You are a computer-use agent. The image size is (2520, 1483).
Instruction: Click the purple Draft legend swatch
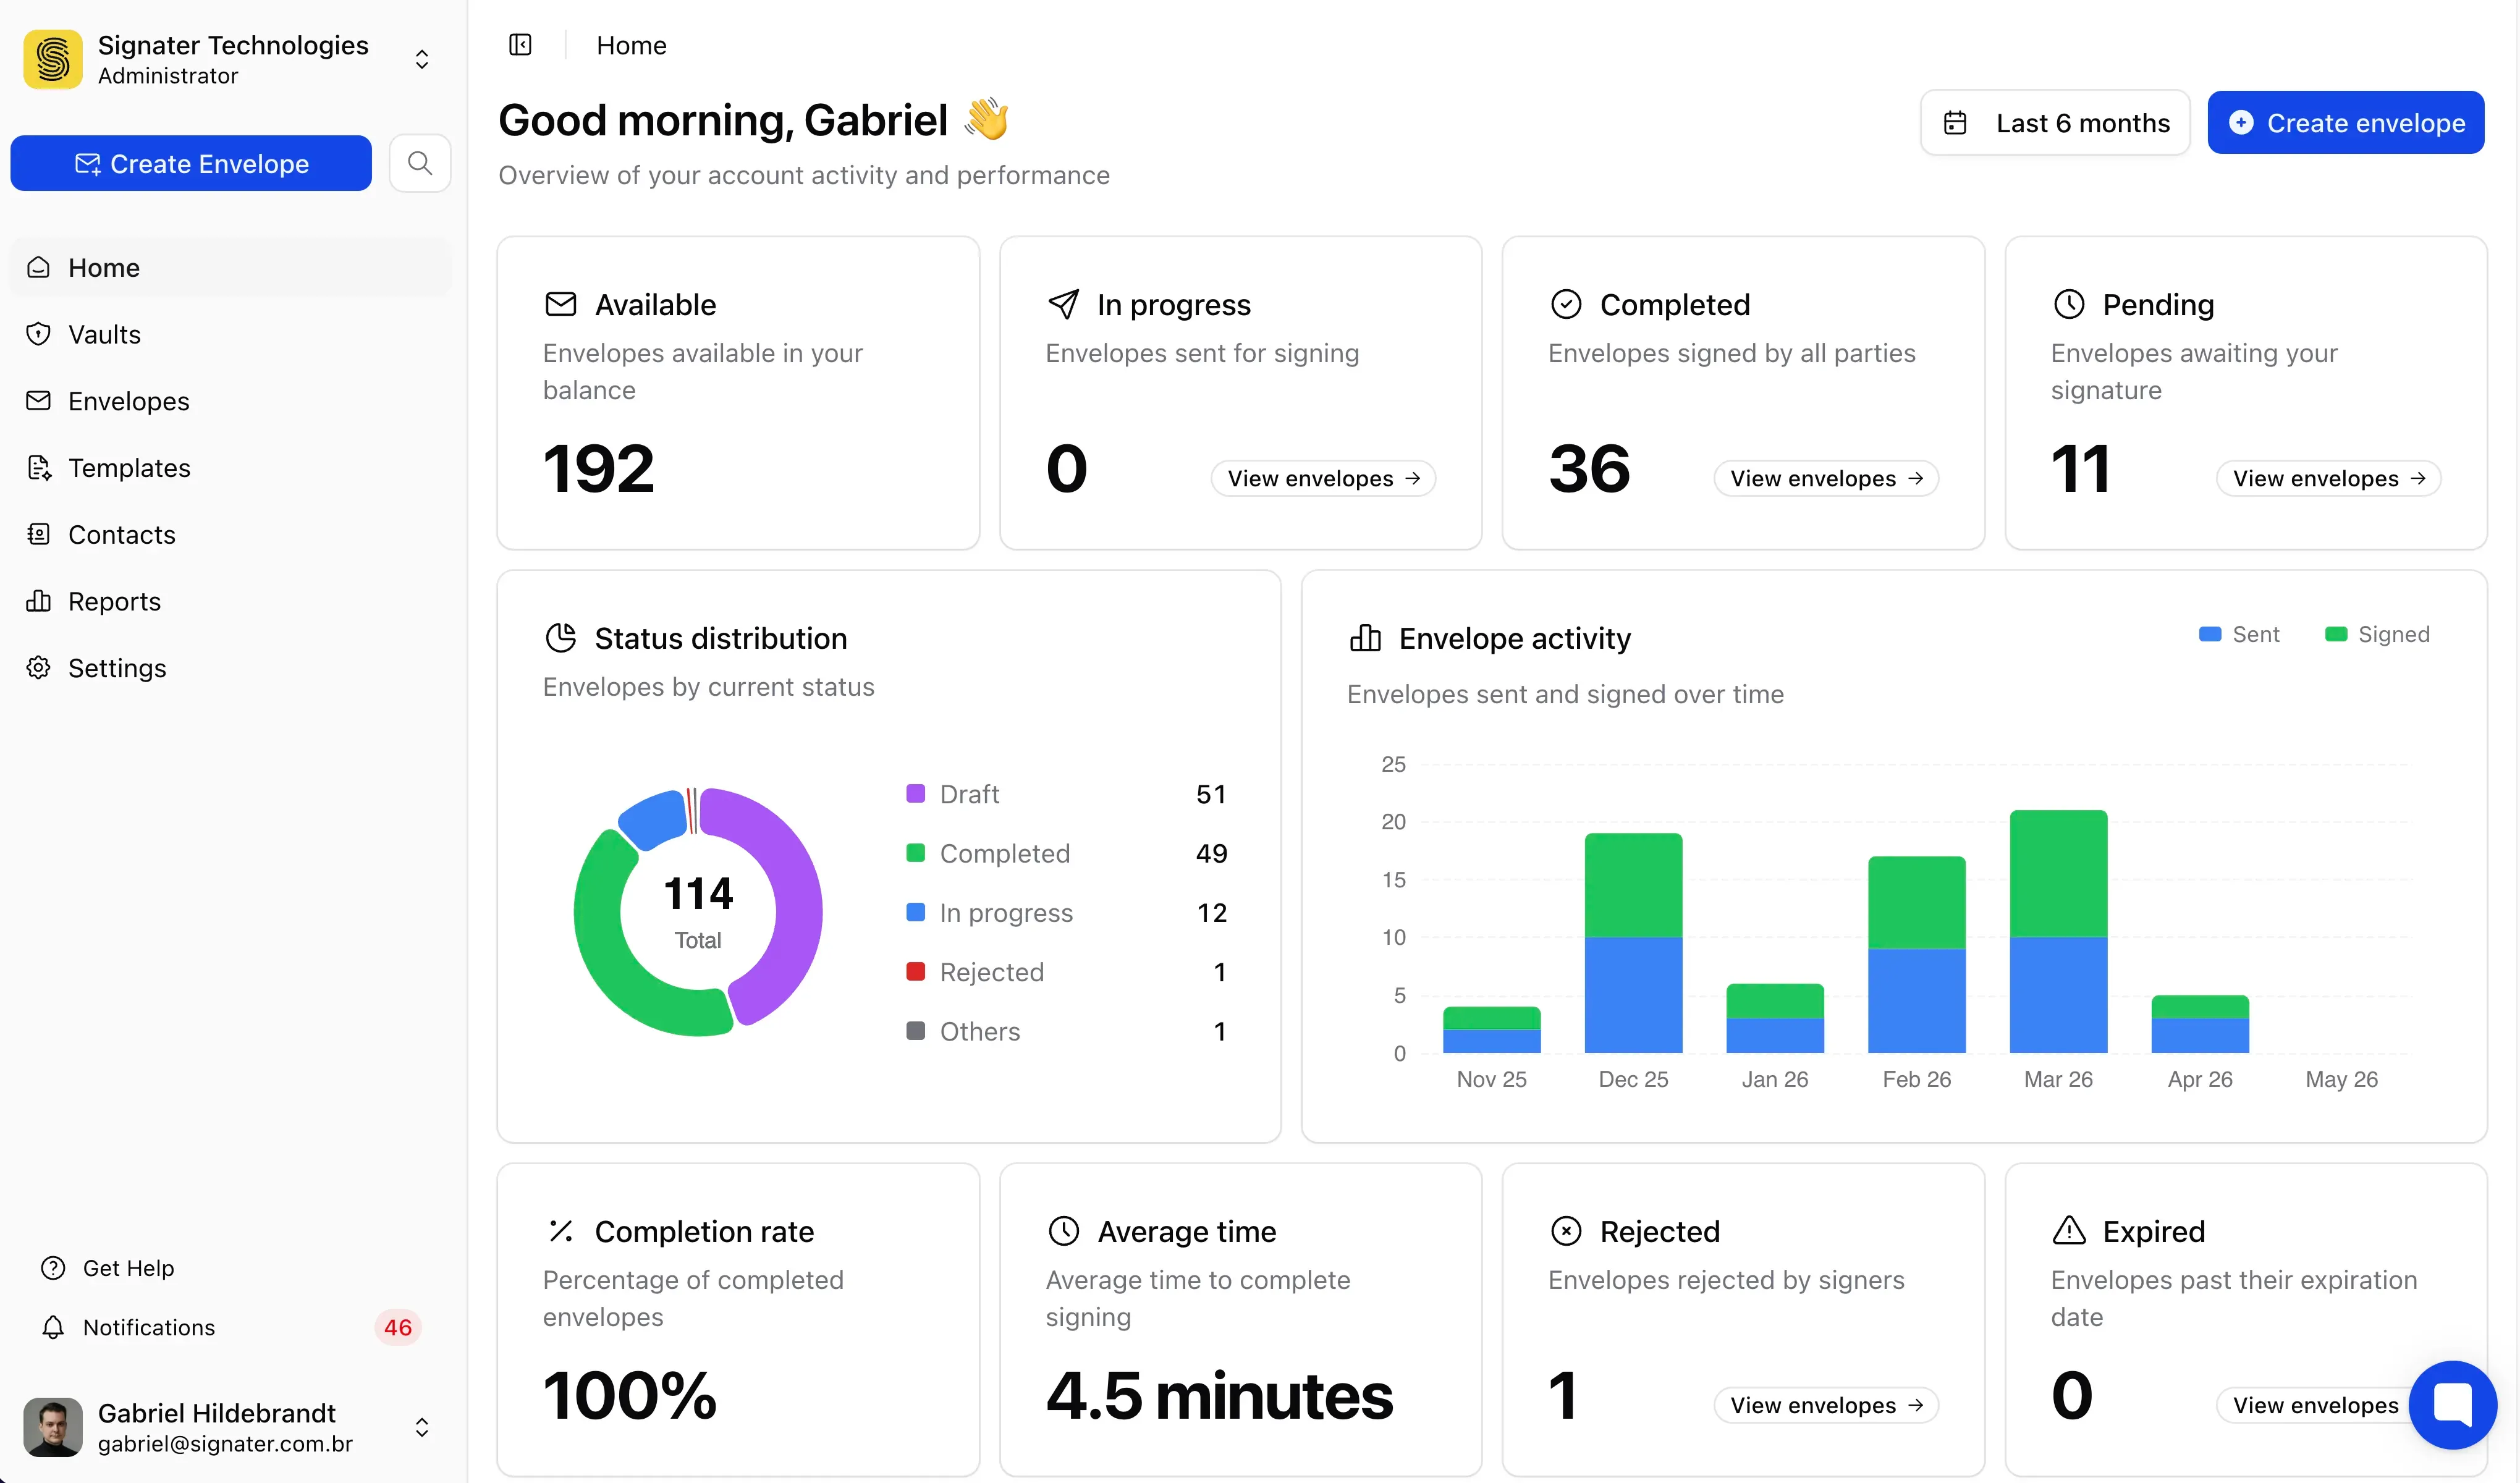[x=915, y=794]
